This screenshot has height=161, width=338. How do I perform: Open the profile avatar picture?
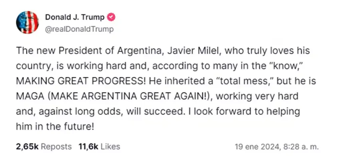pyautogui.click(x=26, y=23)
